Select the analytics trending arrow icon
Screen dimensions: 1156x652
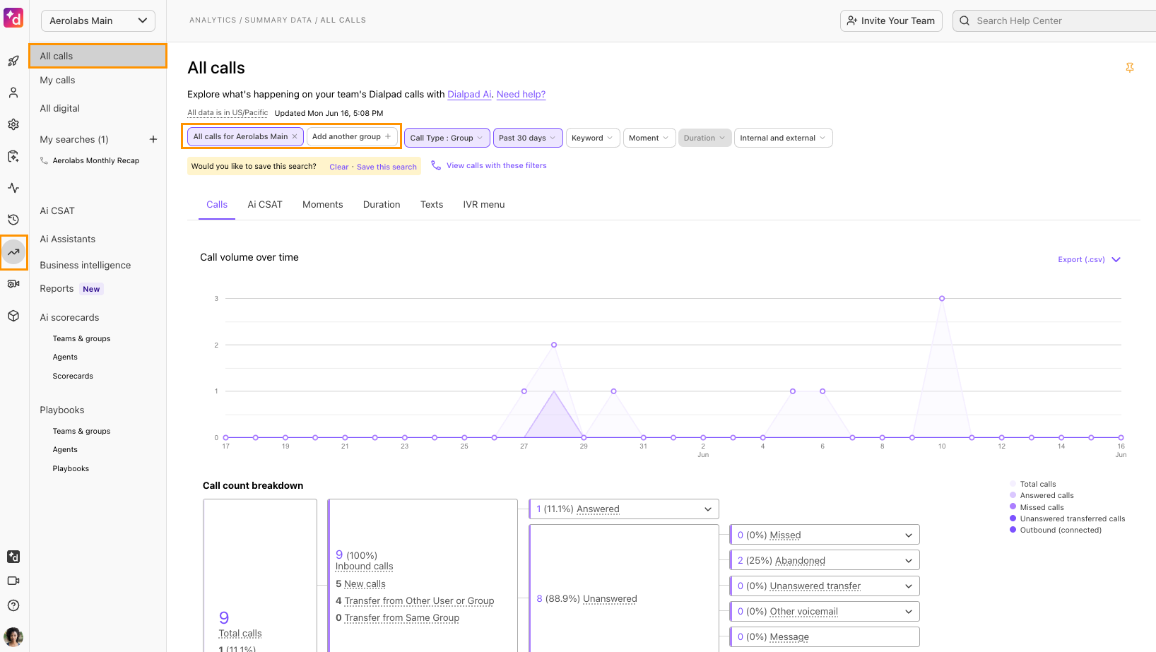pyautogui.click(x=13, y=252)
